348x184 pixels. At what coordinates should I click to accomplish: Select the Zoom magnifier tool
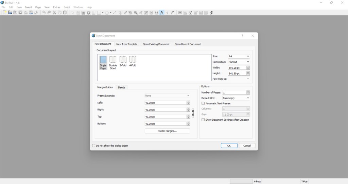click(136, 13)
